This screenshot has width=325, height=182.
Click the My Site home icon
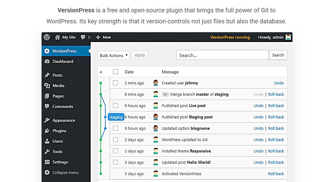click(58, 37)
